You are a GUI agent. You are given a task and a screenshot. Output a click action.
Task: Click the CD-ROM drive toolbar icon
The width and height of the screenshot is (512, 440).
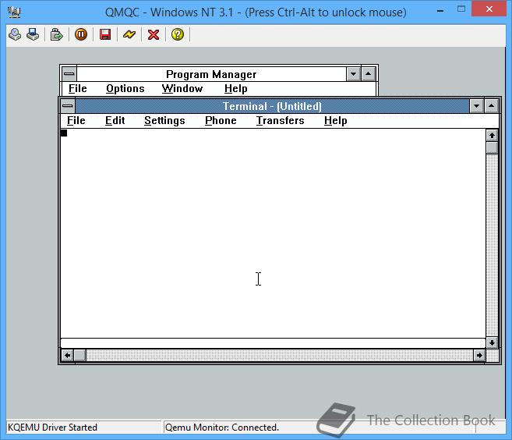pyautogui.click(x=15, y=34)
